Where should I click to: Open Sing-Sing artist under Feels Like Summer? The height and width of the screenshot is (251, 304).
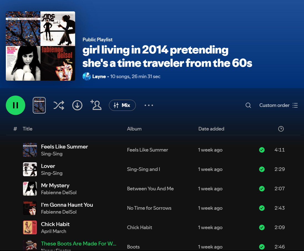coord(52,154)
